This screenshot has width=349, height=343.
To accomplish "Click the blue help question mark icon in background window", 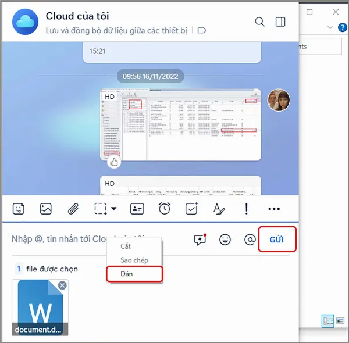I will [342, 27].
